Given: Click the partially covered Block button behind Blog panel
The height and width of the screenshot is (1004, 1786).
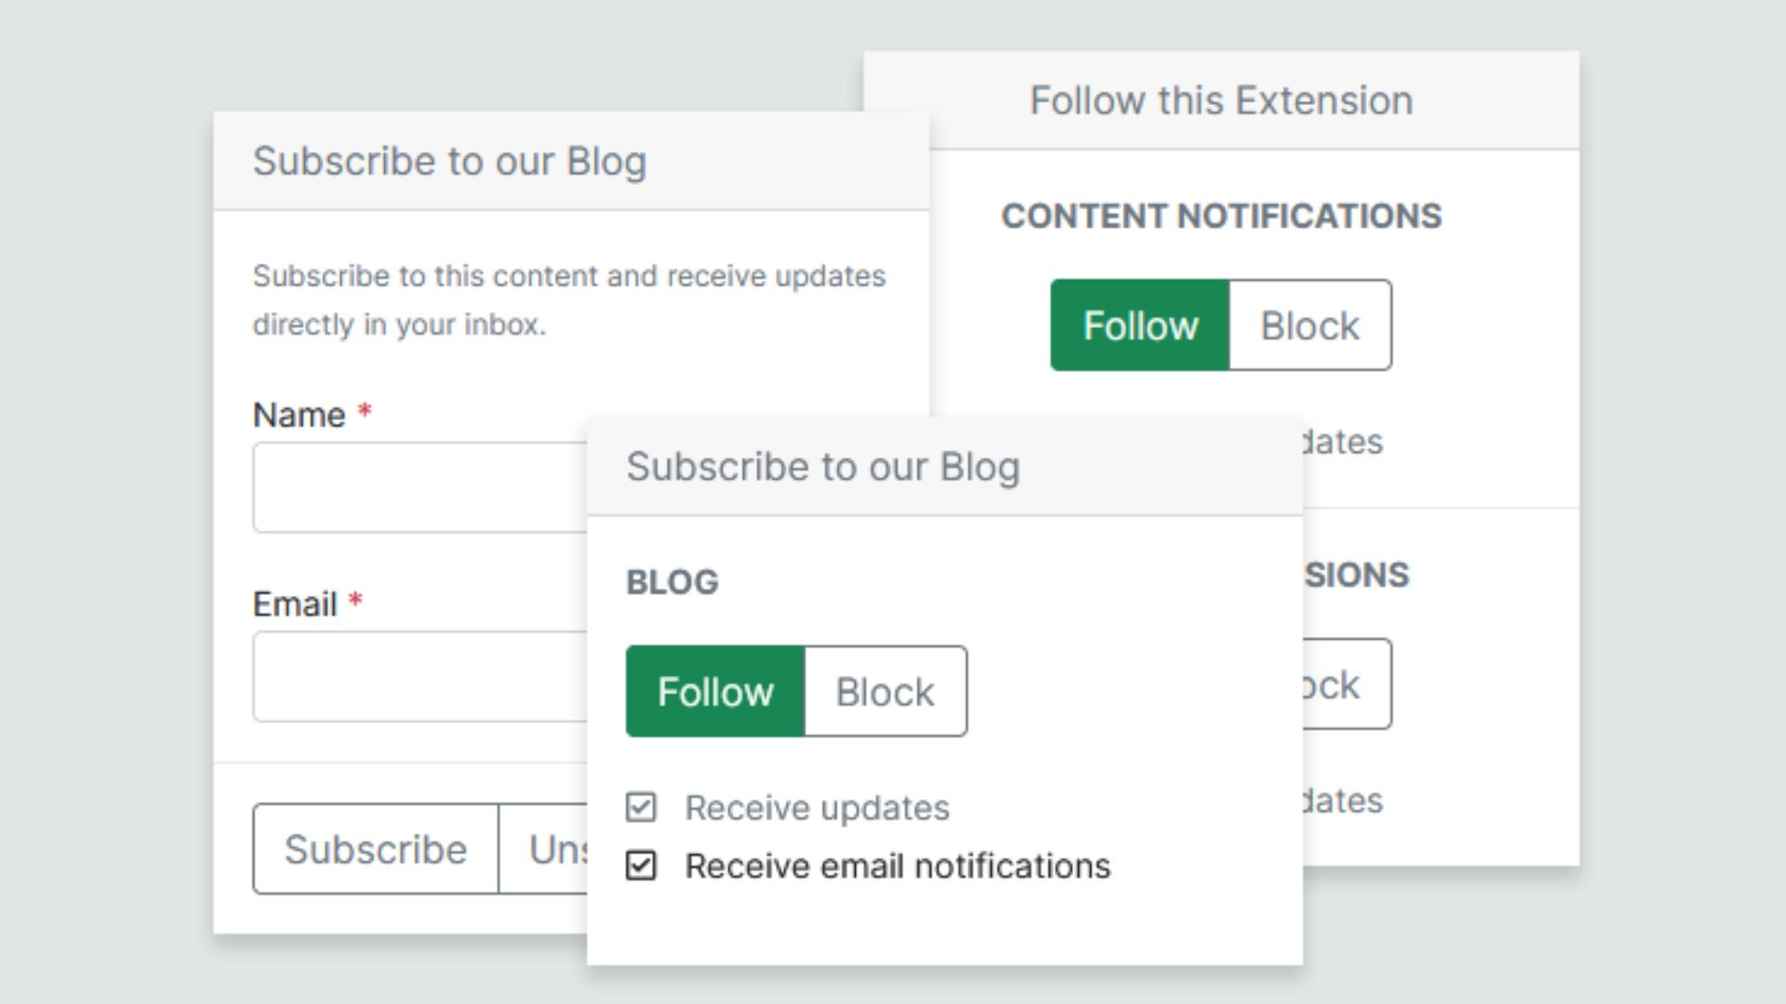Looking at the screenshot, I should 1347,684.
